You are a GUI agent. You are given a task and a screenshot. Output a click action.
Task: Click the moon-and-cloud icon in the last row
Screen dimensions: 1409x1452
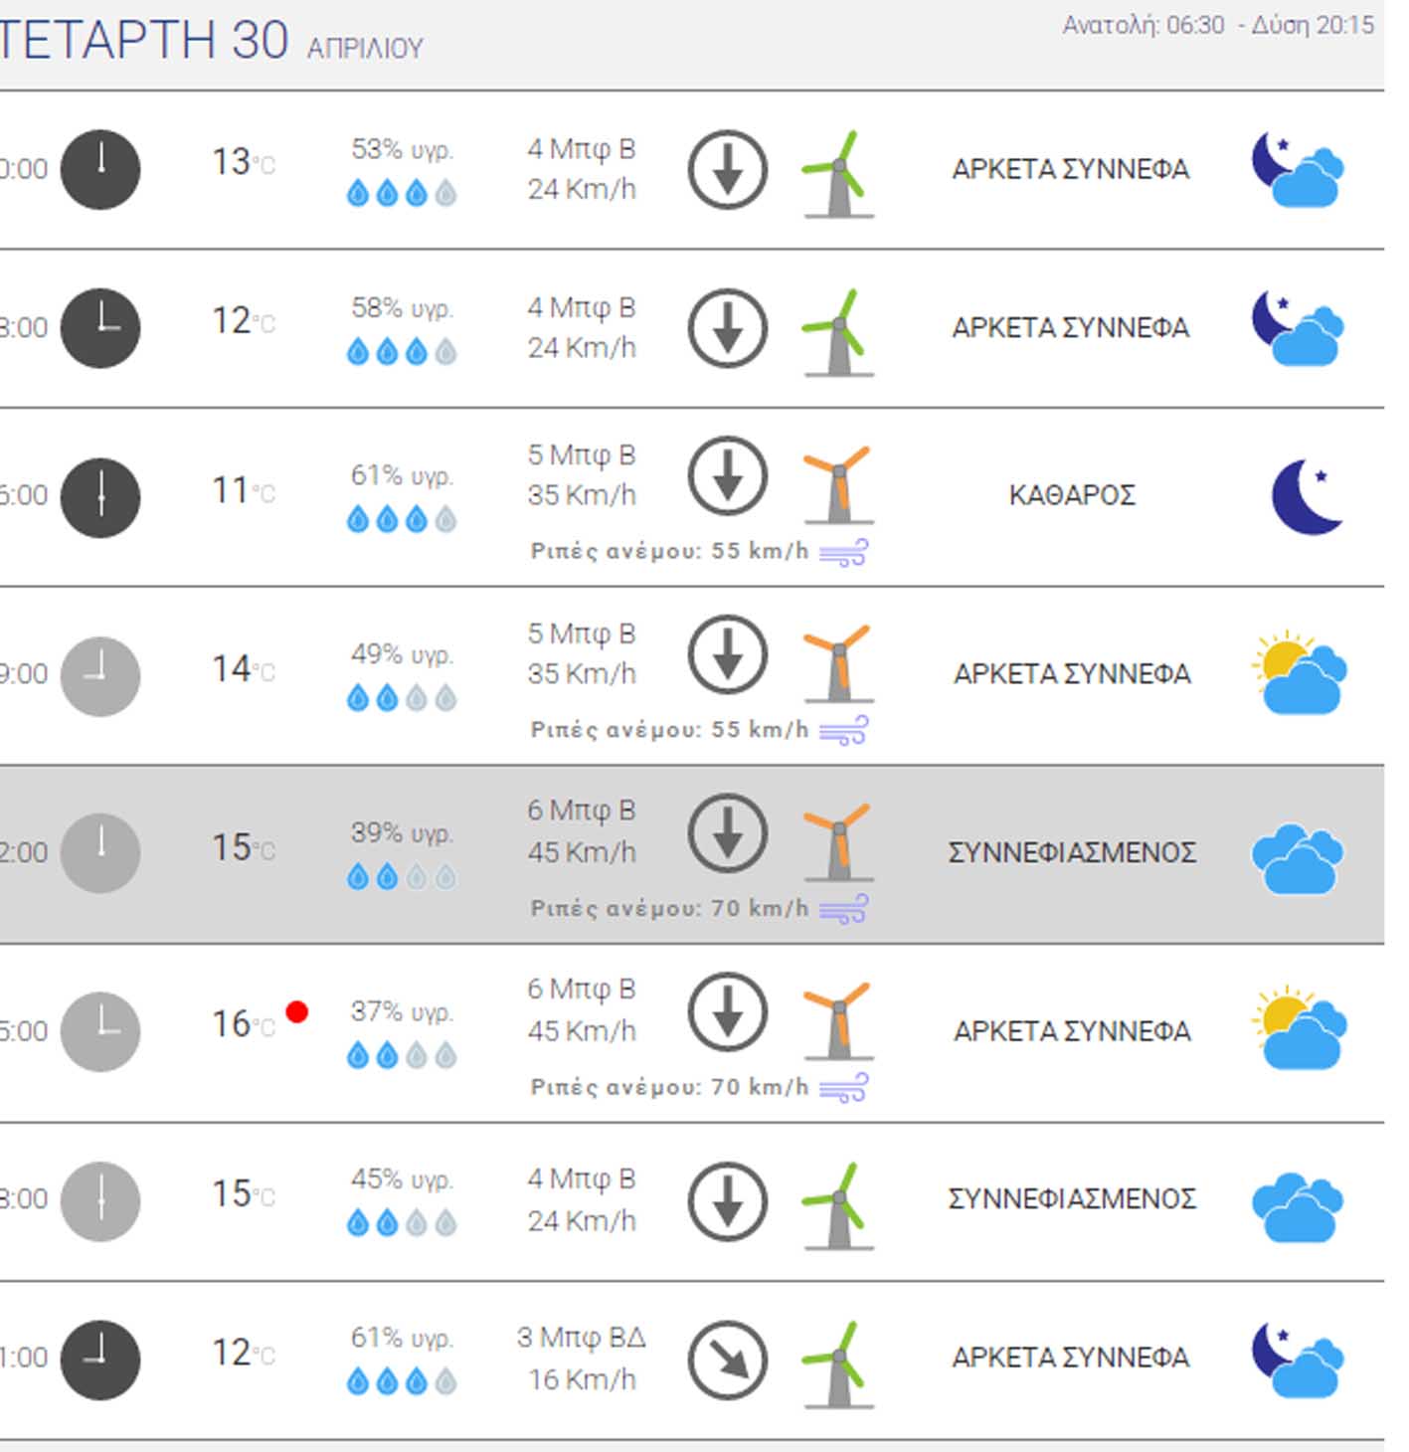1298,1360
